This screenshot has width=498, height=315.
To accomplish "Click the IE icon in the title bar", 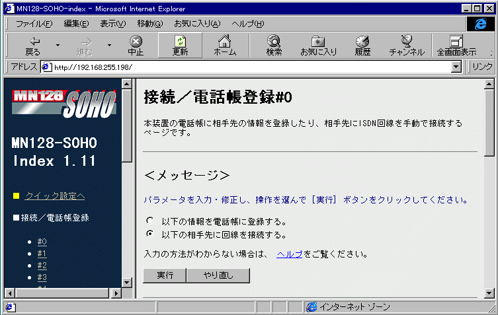I will [9, 9].
